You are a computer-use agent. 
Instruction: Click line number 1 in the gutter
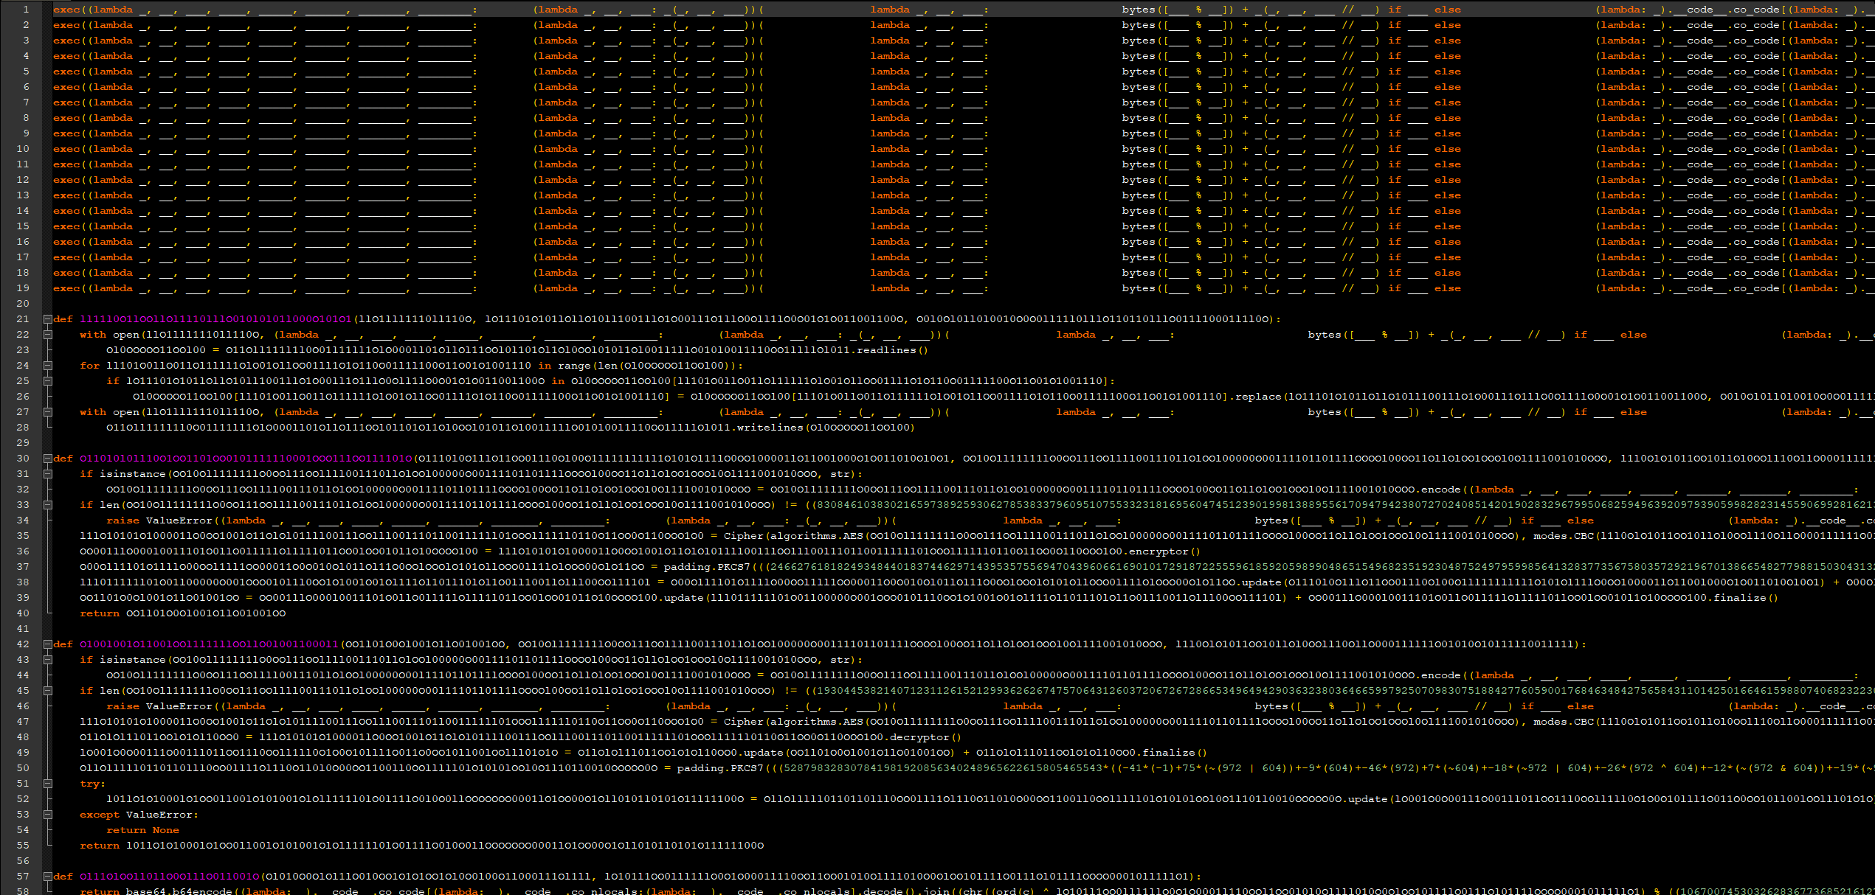[26, 10]
